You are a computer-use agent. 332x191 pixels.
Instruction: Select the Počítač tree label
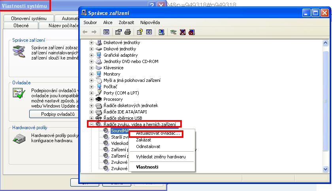(110, 87)
